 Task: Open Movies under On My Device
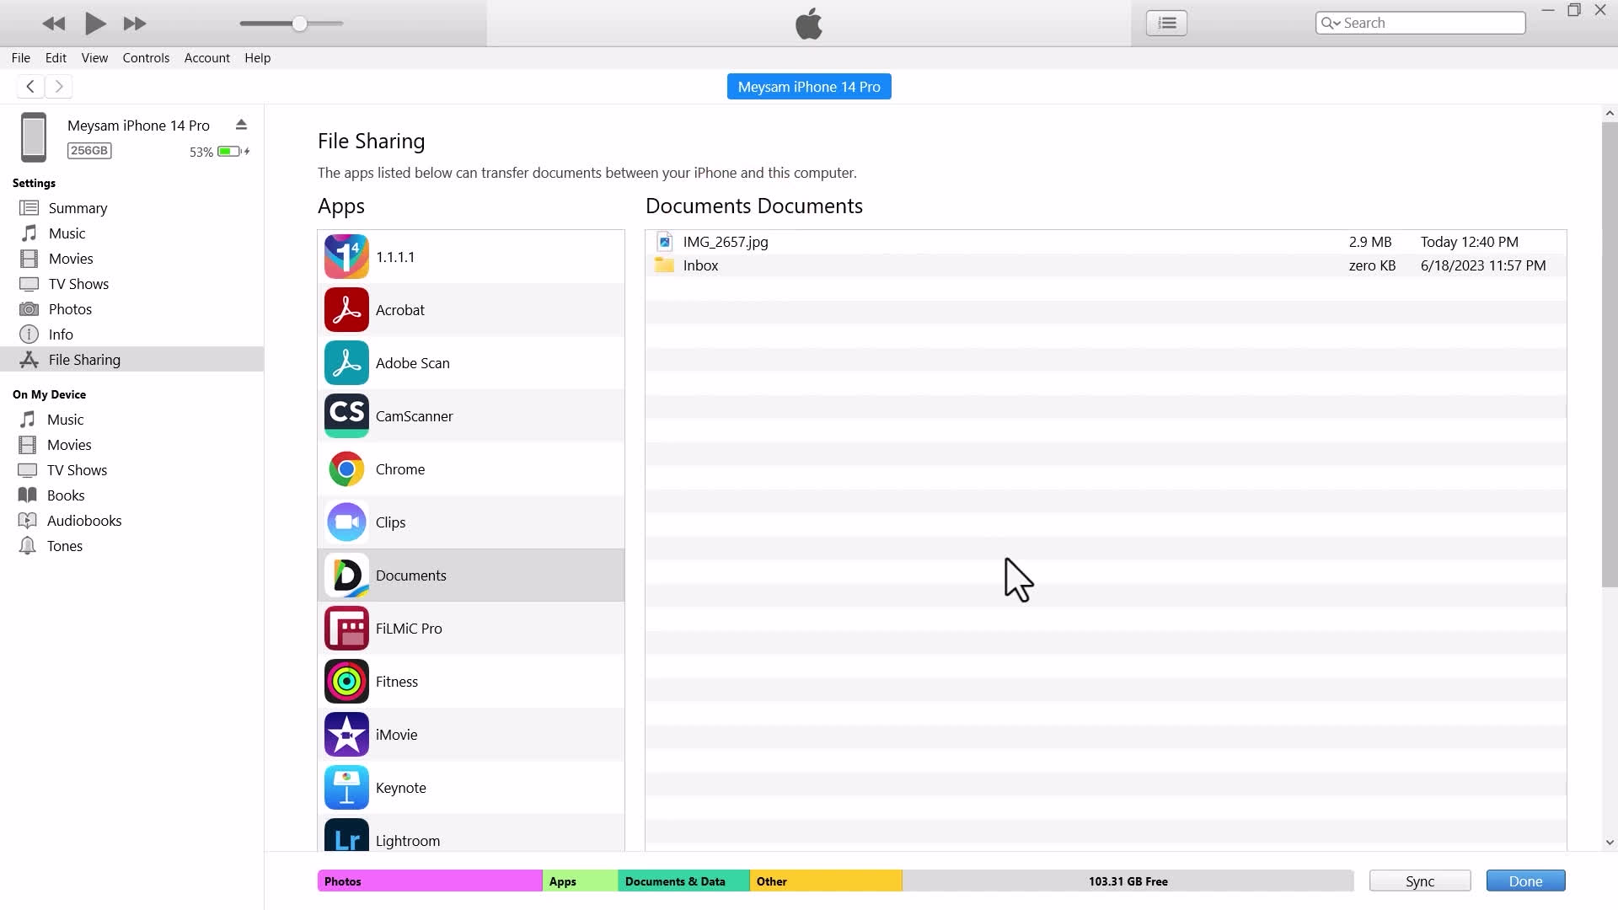(131, 445)
